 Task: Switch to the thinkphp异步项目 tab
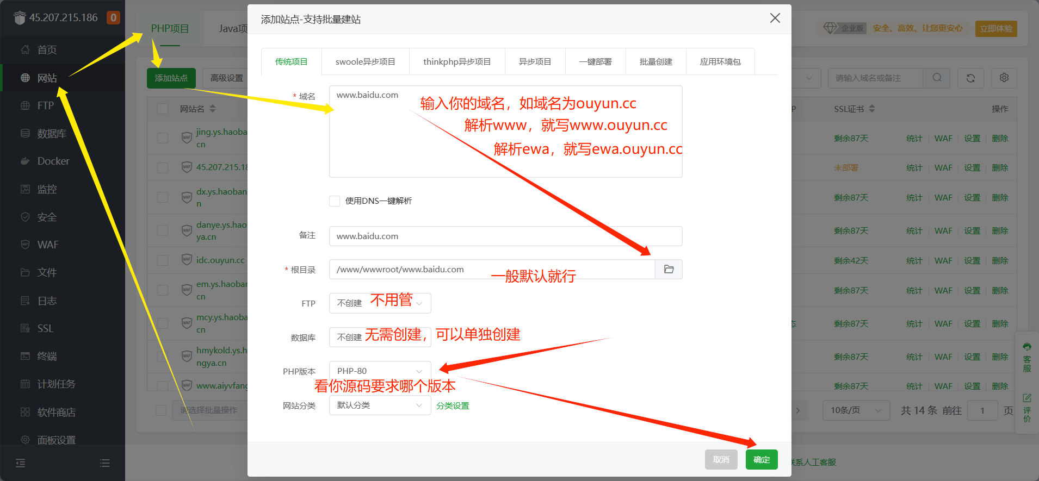pyautogui.click(x=457, y=62)
